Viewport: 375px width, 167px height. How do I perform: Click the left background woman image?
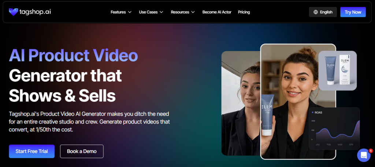(241, 103)
